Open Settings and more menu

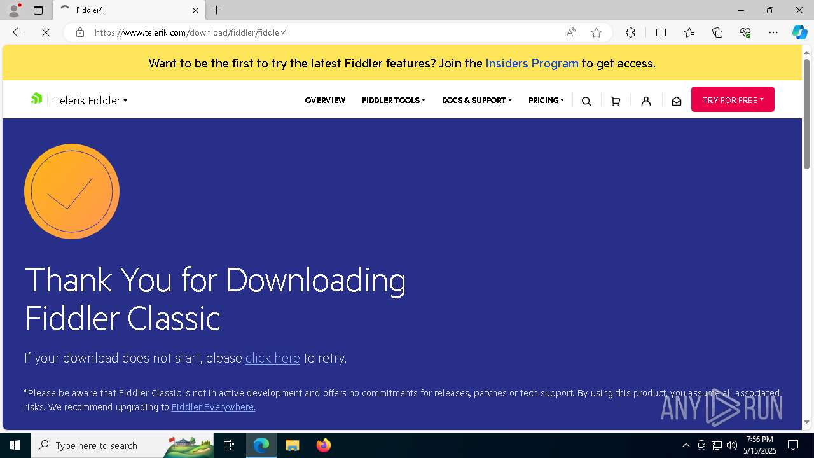pyautogui.click(x=773, y=32)
